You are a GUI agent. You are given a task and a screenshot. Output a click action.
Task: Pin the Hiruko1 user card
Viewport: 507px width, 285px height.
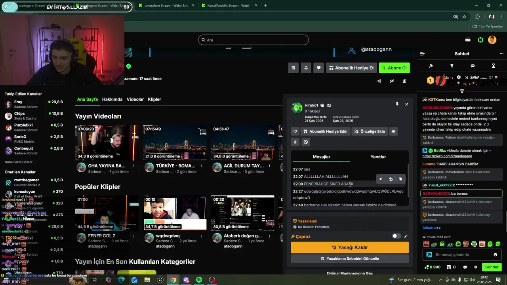397,104
